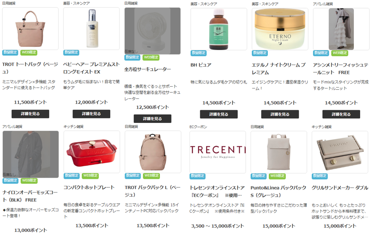Click 詳細を見る for 全方位サーキュレーター
The width and height of the screenshot is (370, 235).
tap(152, 118)
